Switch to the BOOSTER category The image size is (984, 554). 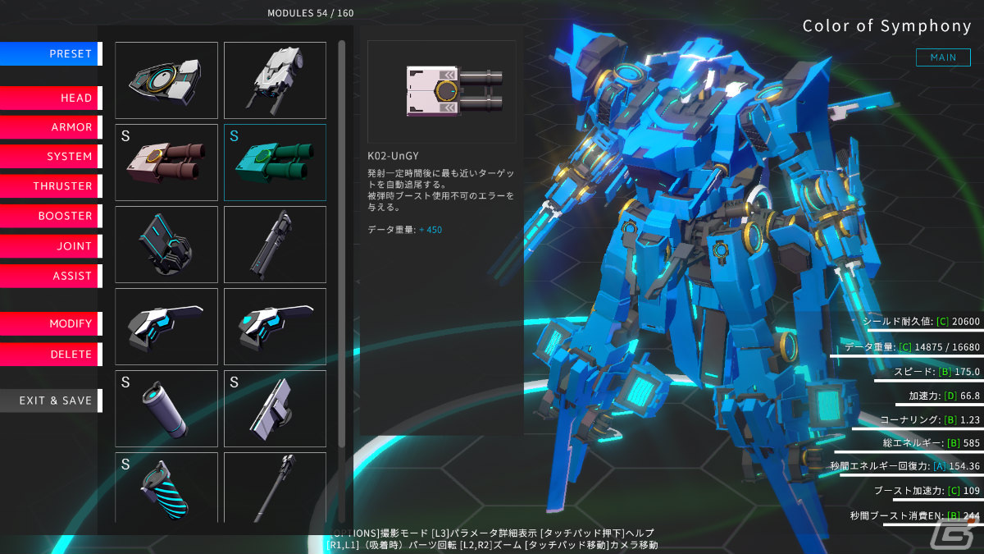[51, 216]
